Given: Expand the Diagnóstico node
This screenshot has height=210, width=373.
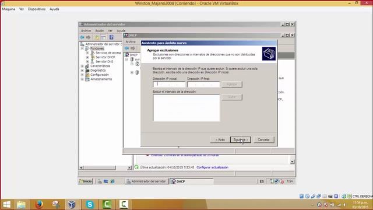Looking at the screenshot, I should coord(82,70).
